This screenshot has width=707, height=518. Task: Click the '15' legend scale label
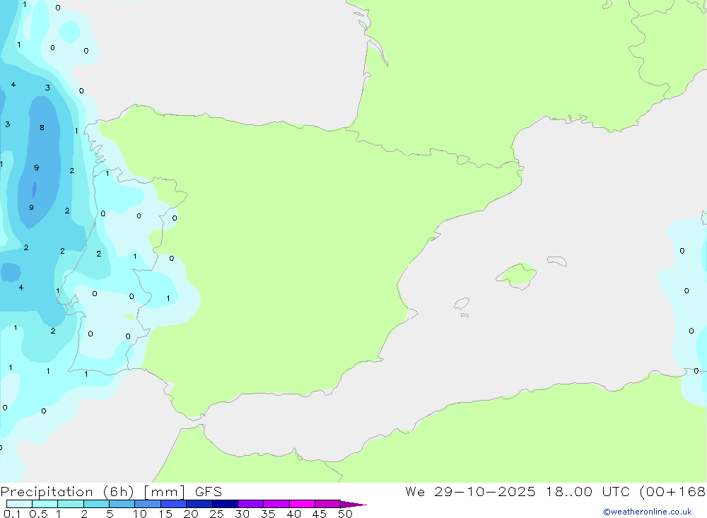click(165, 514)
